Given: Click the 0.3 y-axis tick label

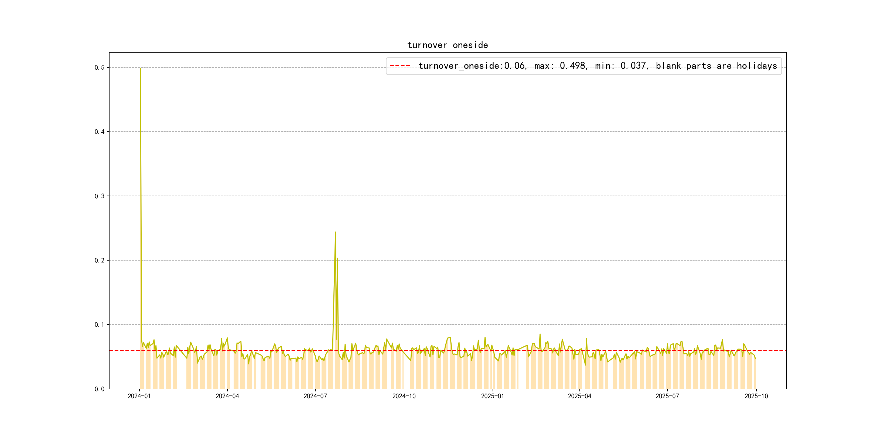Looking at the screenshot, I should tap(100, 196).
